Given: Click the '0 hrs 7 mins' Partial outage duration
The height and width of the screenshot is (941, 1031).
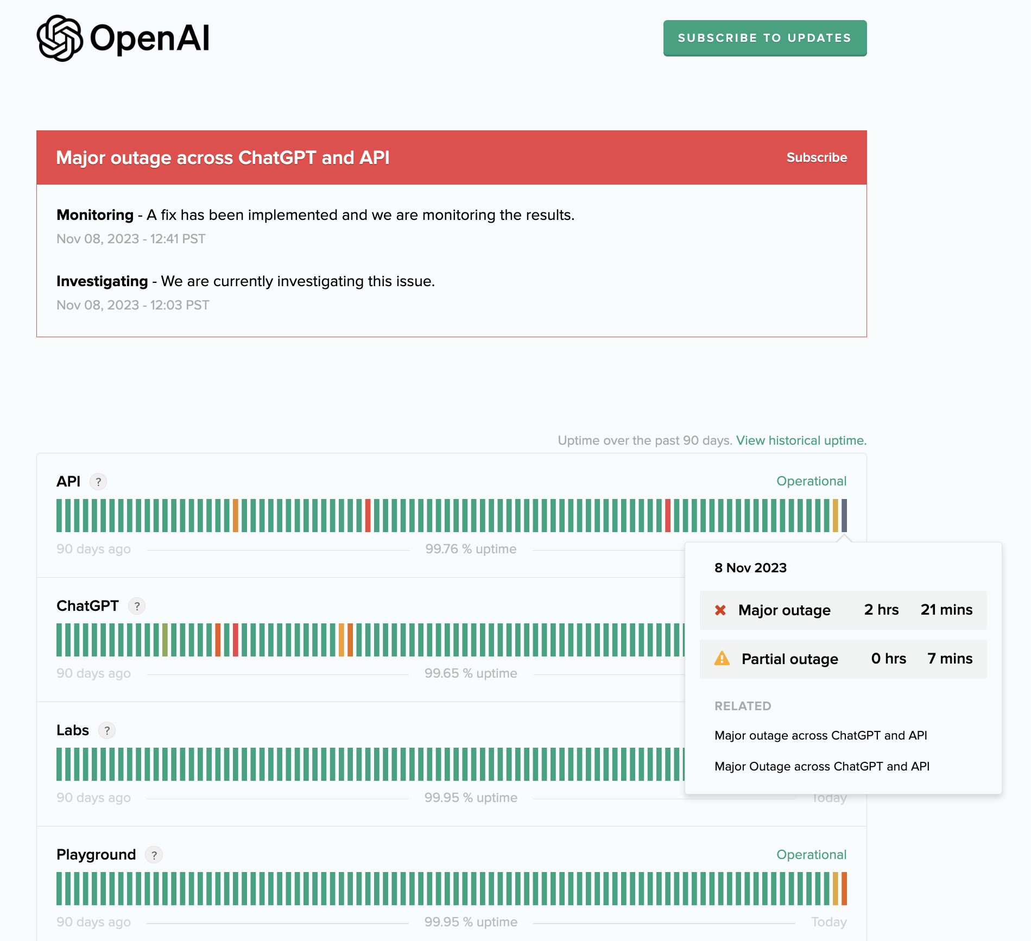Looking at the screenshot, I should 922,659.
